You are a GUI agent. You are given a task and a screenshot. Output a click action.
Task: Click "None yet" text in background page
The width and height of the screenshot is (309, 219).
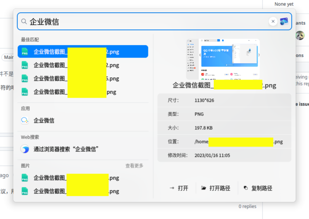(x=284, y=4)
